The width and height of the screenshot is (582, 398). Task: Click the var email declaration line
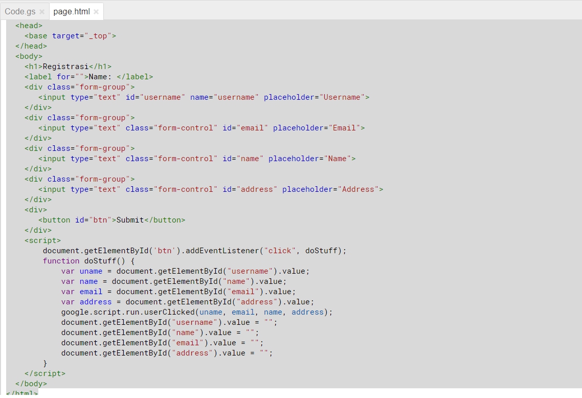[x=178, y=292]
